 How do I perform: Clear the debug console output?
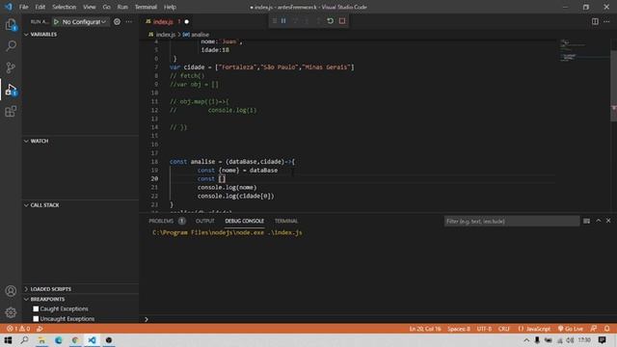586,221
